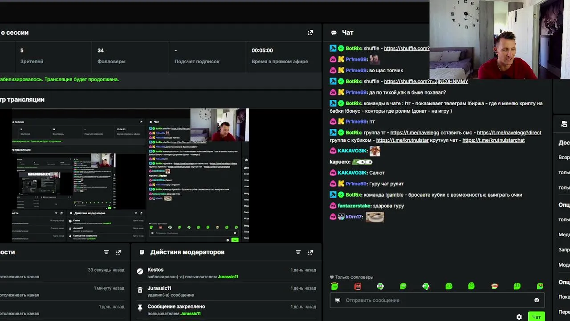Pop out the Действия модераторов panel

[x=310, y=252]
